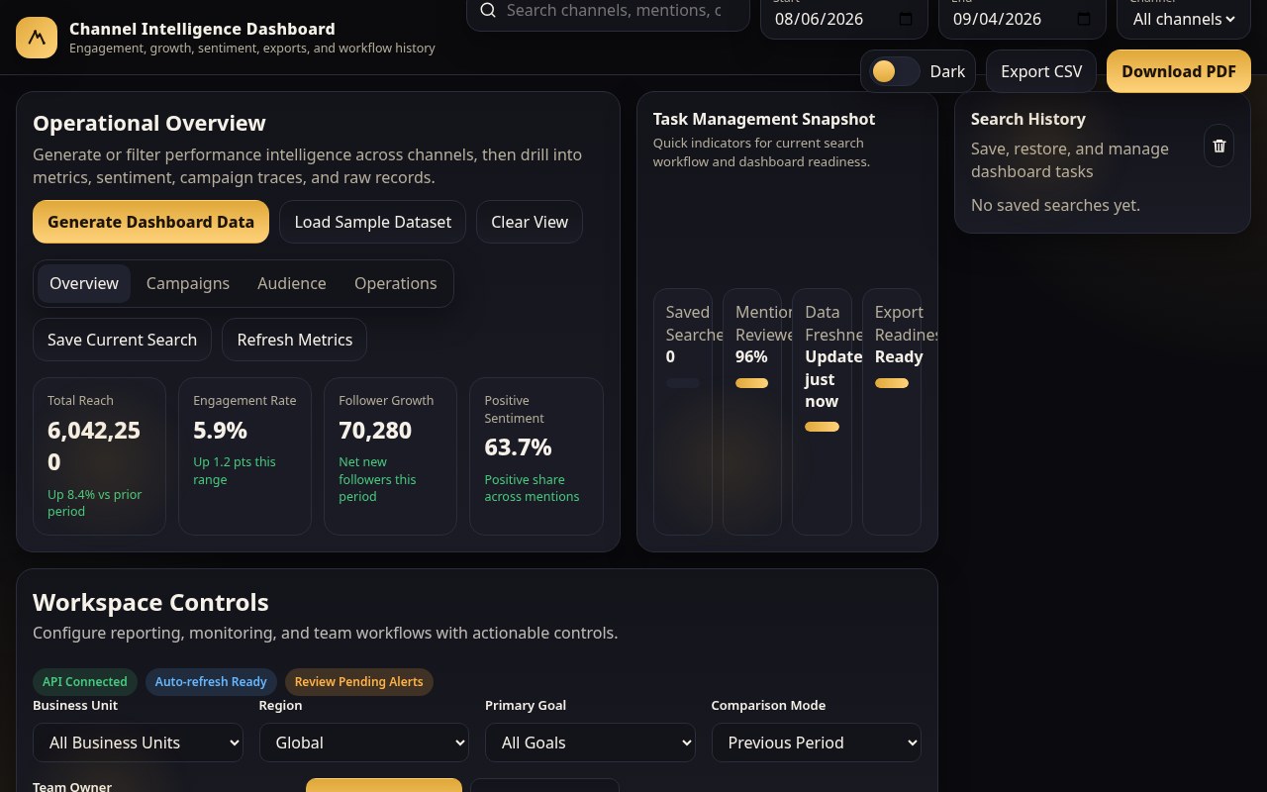Click the Positive Sentiment 63.7% card
This screenshot has height=792, width=1267.
point(536,456)
